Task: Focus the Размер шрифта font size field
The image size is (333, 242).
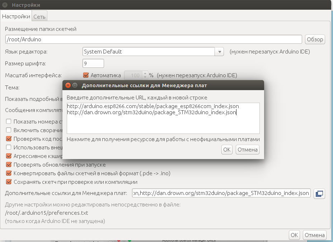Action: (93, 64)
